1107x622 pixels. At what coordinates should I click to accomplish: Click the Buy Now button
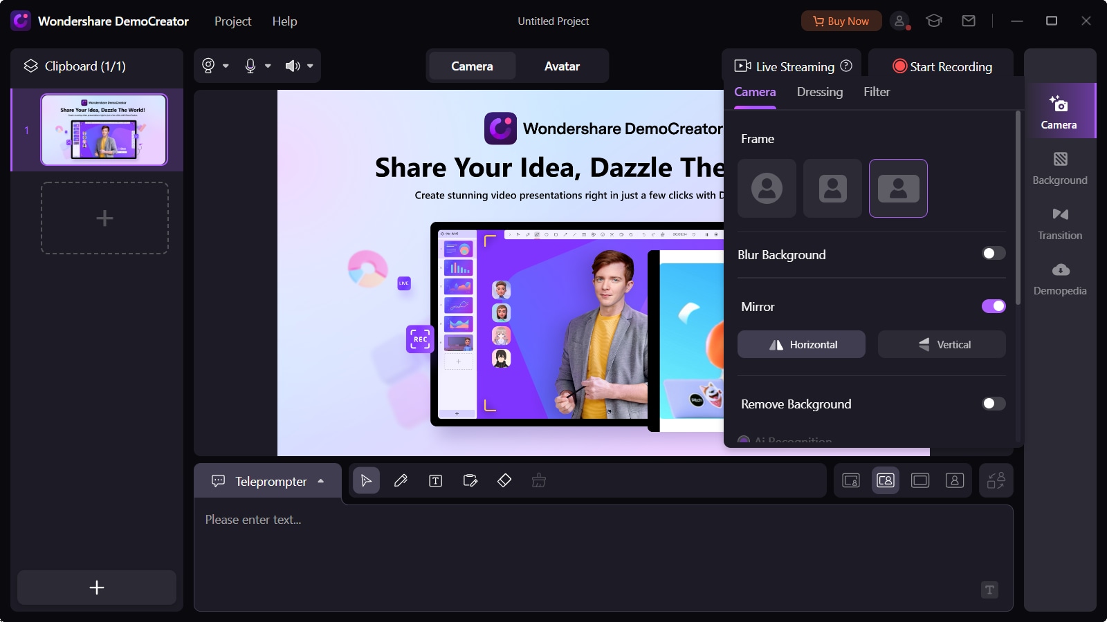click(841, 21)
